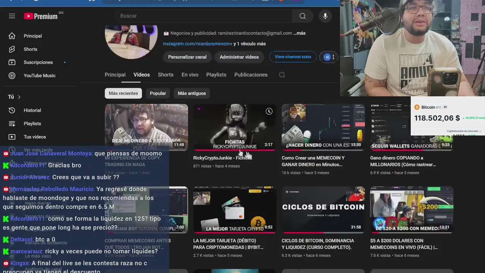The width and height of the screenshot is (485, 273).
Task: Open the IQ extension options button
Action: [x=329, y=57]
